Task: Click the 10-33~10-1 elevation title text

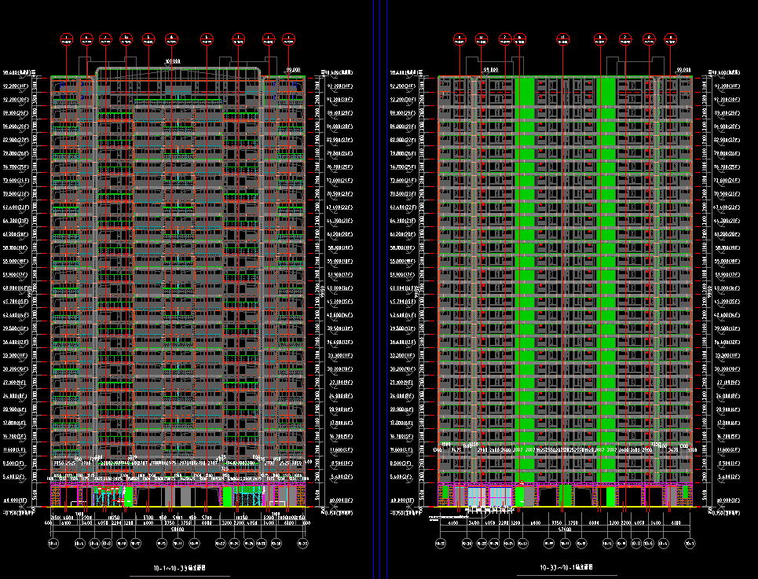Action: [565, 567]
